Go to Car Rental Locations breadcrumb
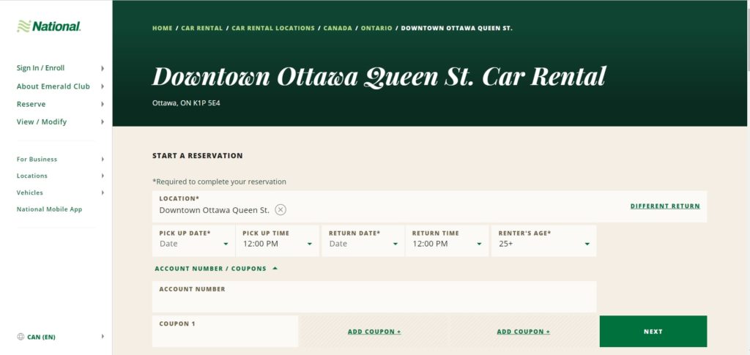The height and width of the screenshot is (355, 750). point(273,29)
